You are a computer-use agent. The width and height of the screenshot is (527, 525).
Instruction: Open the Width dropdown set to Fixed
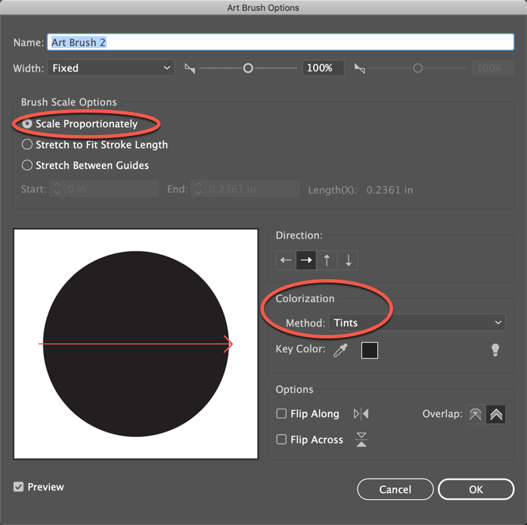[x=111, y=68]
